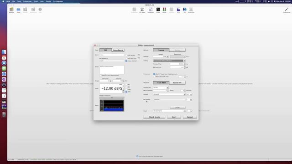Toggle Abort if heavy input clipping occurs
Viewport: 292px width, 164px height.
click(x=154, y=74)
